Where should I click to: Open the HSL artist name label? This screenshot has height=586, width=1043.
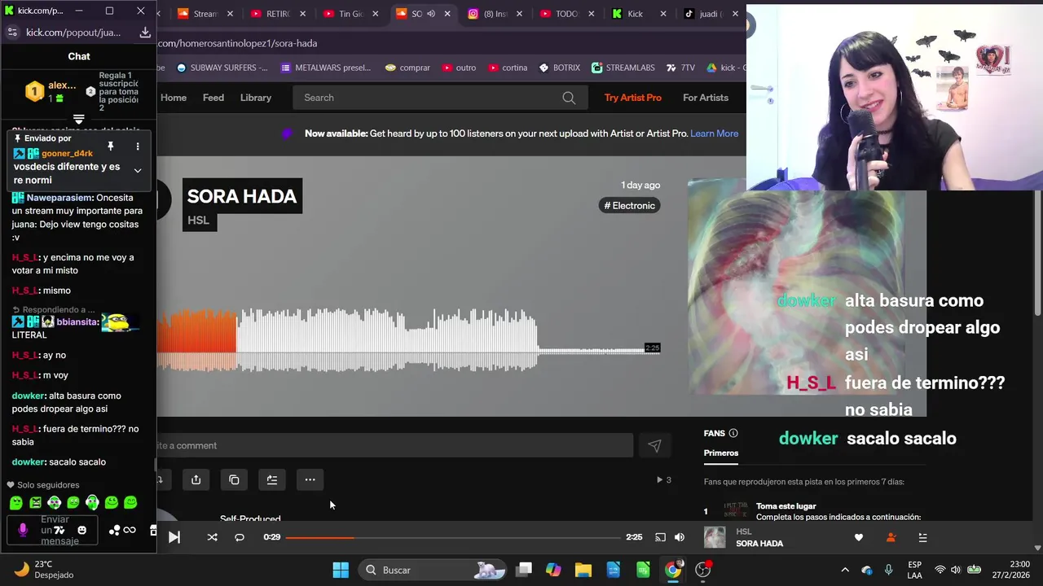199,221
